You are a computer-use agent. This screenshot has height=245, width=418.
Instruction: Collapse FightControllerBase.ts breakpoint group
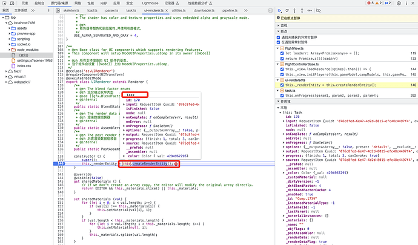coord(278,64)
